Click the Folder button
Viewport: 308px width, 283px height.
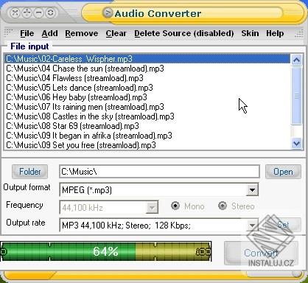point(29,172)
